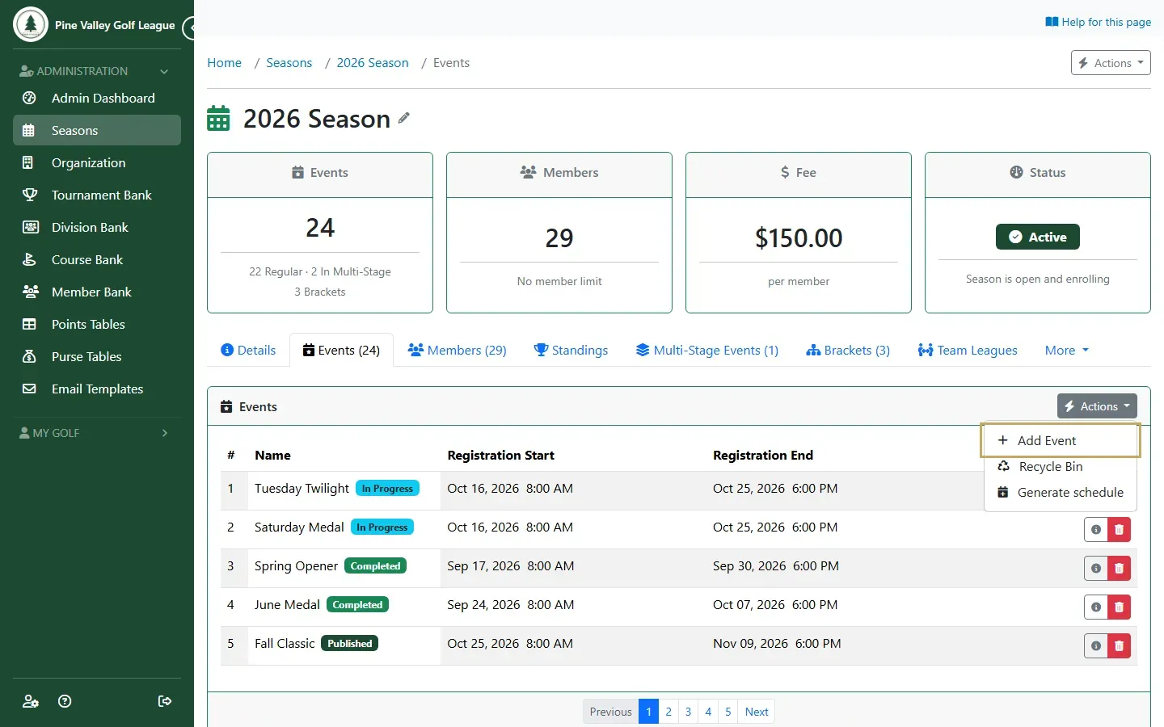Expand the MY GOLF section
1164x727 pixels.
pos(95,433)
